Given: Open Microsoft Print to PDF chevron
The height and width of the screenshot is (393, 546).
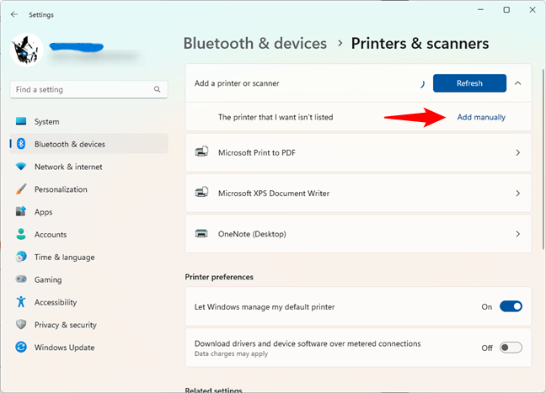Looking at the screenshot, I should 518,152.
